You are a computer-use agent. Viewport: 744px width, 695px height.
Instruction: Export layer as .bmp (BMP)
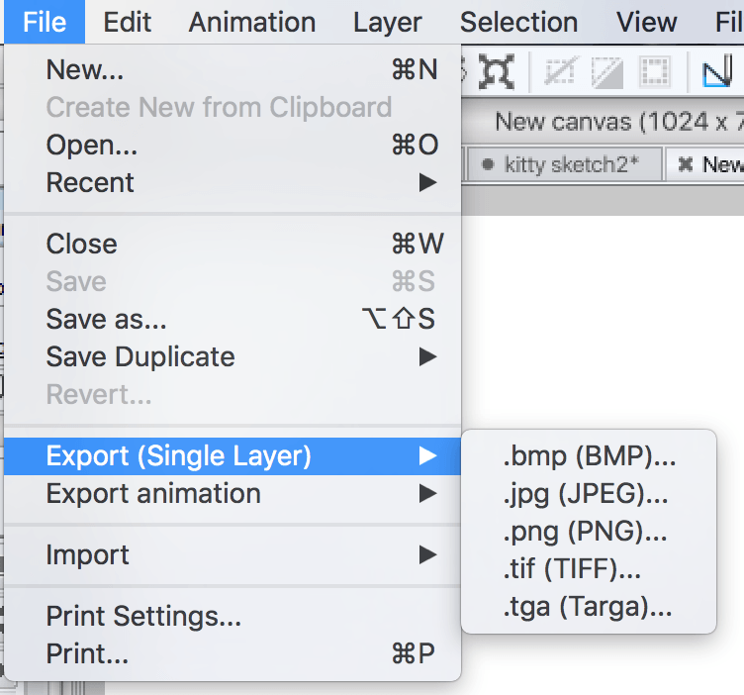[590, 456]
